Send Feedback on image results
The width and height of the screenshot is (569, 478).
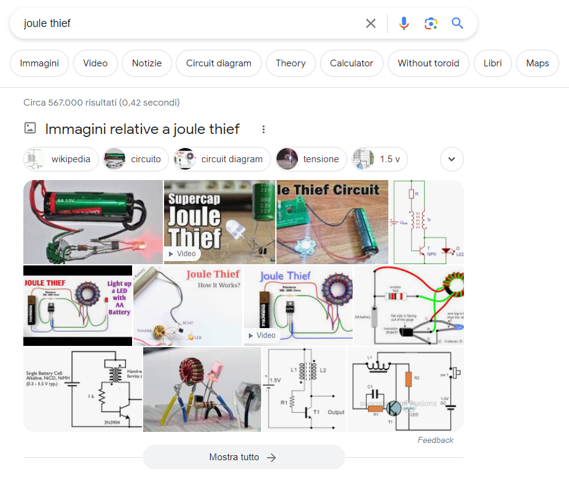[x=435, y=440]
